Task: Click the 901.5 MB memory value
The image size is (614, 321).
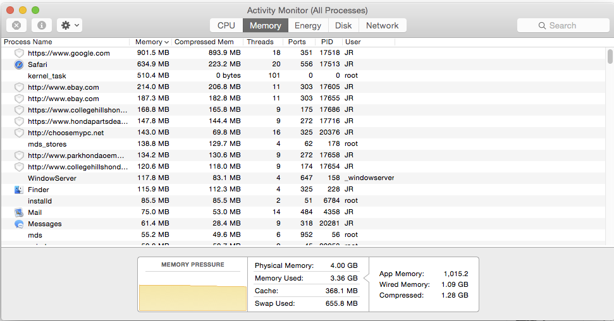Action: coord(153,53)
